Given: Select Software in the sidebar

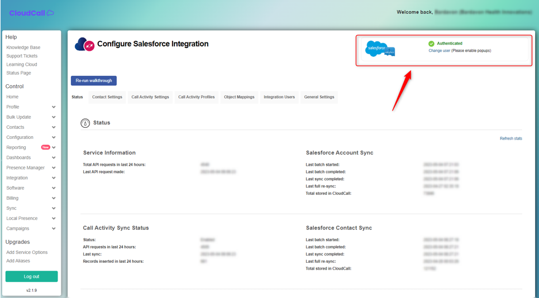Looking at the screenshot, I should coord(15,188).
